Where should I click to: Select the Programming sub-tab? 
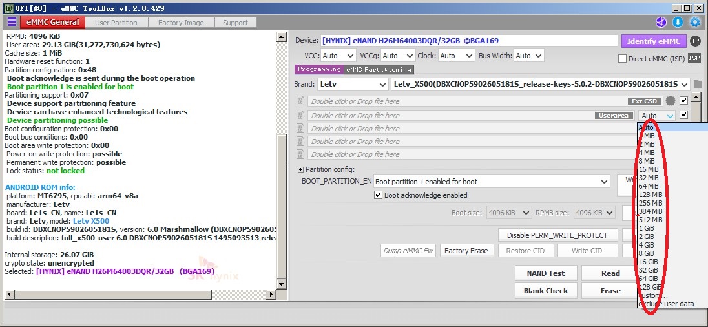(318, 69)
